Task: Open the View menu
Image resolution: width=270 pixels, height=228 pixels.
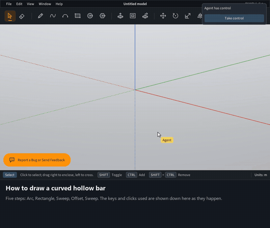Action: (x=30, y=4)
